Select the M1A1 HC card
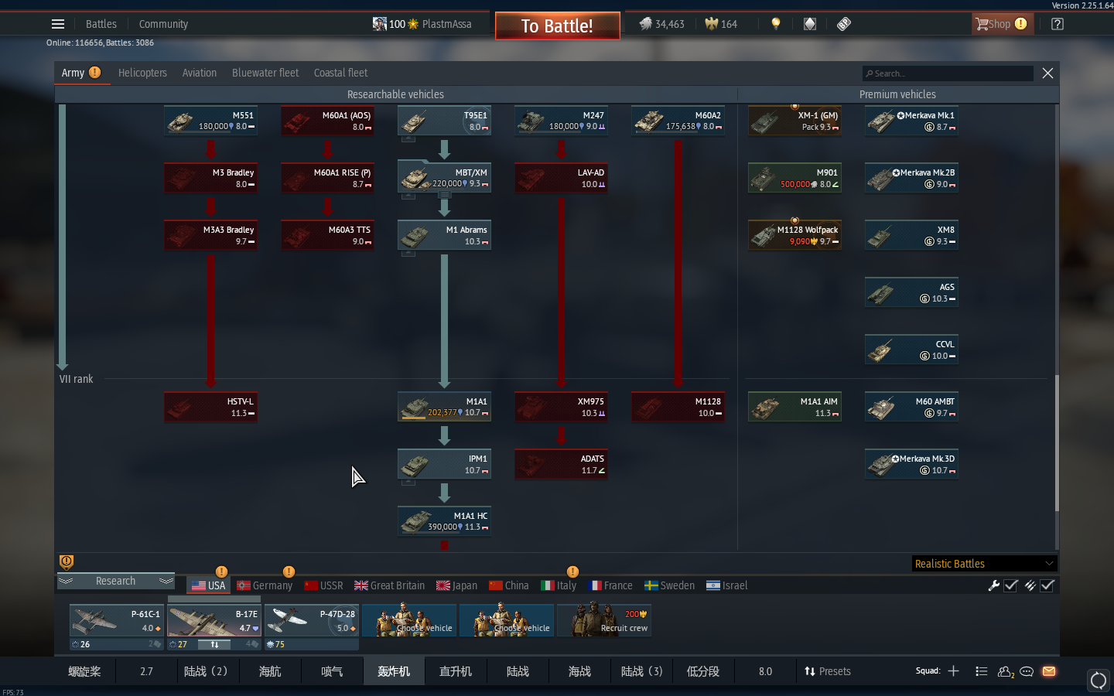The image size is (1114, 696). 444,521
